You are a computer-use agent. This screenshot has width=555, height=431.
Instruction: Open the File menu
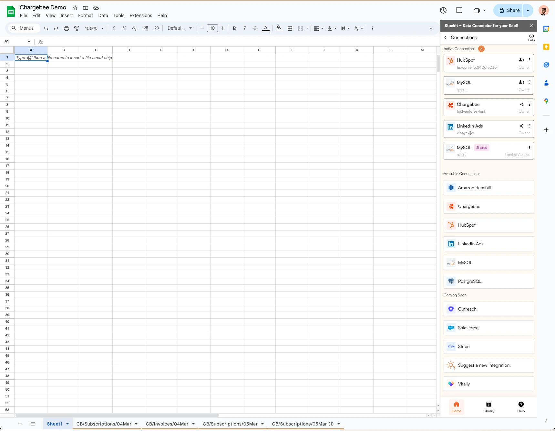(24, 15)
